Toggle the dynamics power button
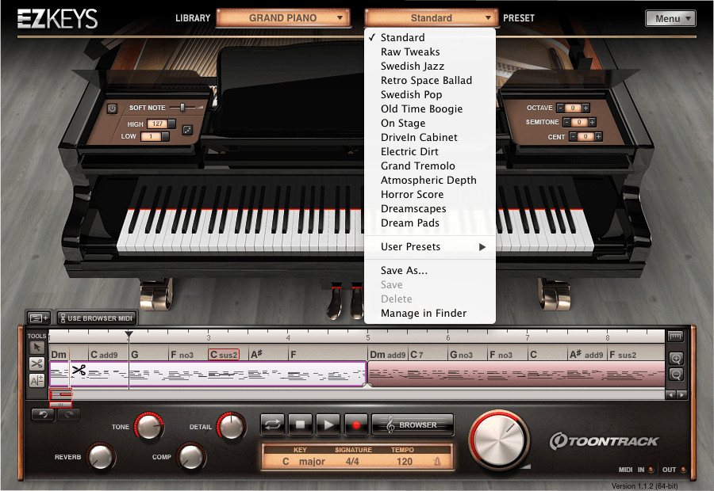Screen dimensions: 714x491 (112, 108)
